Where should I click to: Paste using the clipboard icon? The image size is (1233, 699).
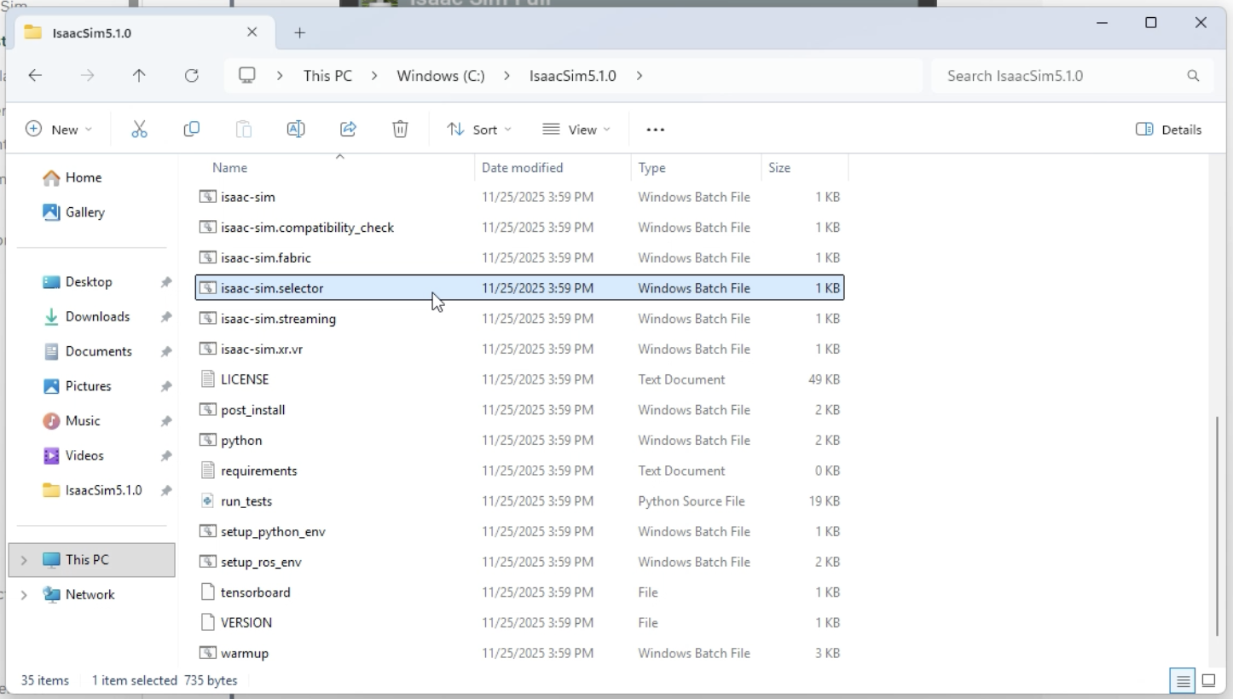point(244,129)
